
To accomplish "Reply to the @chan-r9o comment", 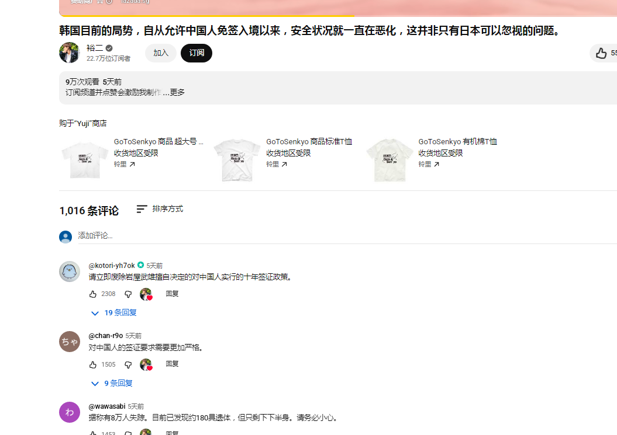I will click(x=172, y=364).
